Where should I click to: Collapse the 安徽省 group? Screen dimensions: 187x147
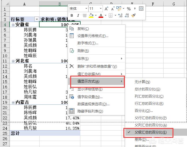click(x=13, y=25)
